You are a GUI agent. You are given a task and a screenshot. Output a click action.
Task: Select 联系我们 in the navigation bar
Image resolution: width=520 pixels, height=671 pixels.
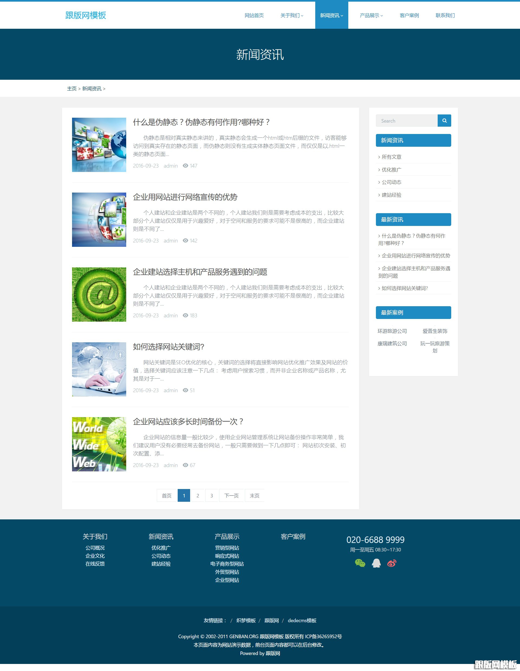pos(445,15)
